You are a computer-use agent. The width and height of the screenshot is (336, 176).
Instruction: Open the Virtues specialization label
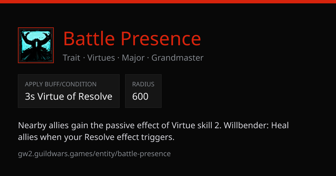coord(101,58)
